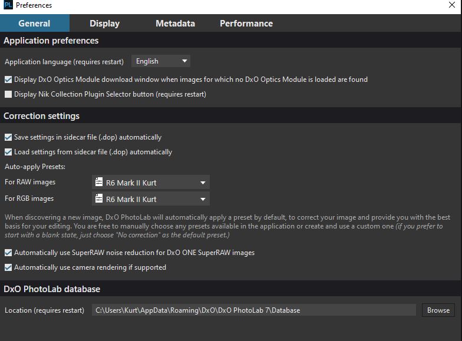The height and width of the screenshot is (341, 462).
Task: Click the Preferences window title text
Action: point(34,5)
